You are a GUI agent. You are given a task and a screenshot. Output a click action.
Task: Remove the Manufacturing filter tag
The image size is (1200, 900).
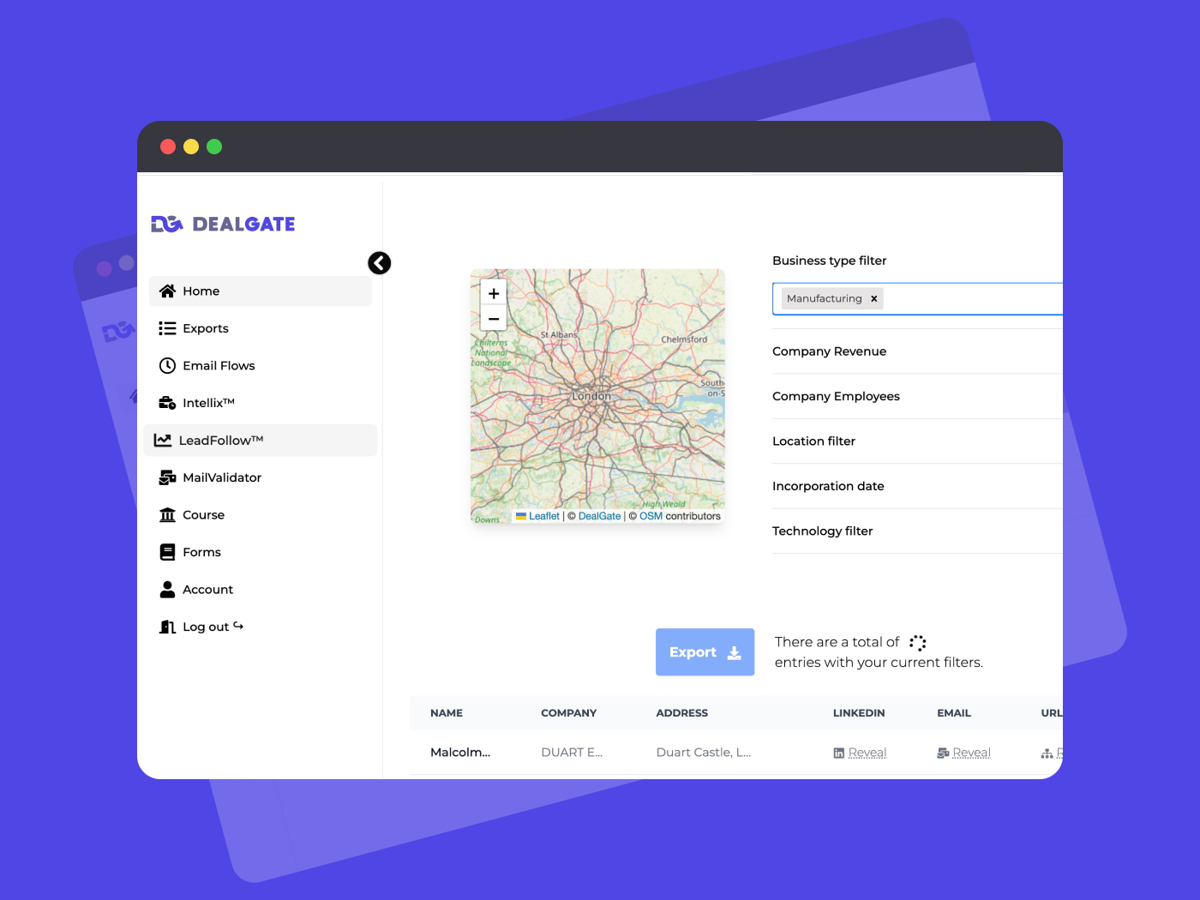click(873, 299)
